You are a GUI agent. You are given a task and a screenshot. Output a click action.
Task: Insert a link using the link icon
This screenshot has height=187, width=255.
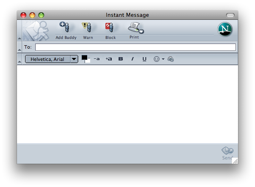pos(171,59)
